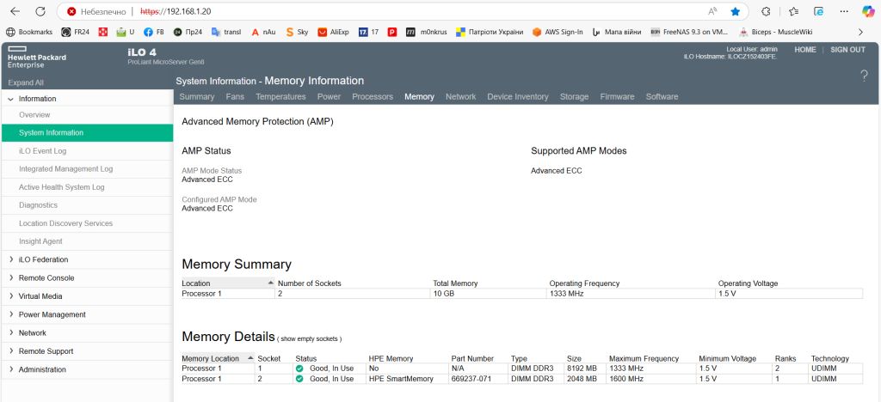Open the Favorites list icon
This screenshot has width=881, height=402.
click(793, 11)
